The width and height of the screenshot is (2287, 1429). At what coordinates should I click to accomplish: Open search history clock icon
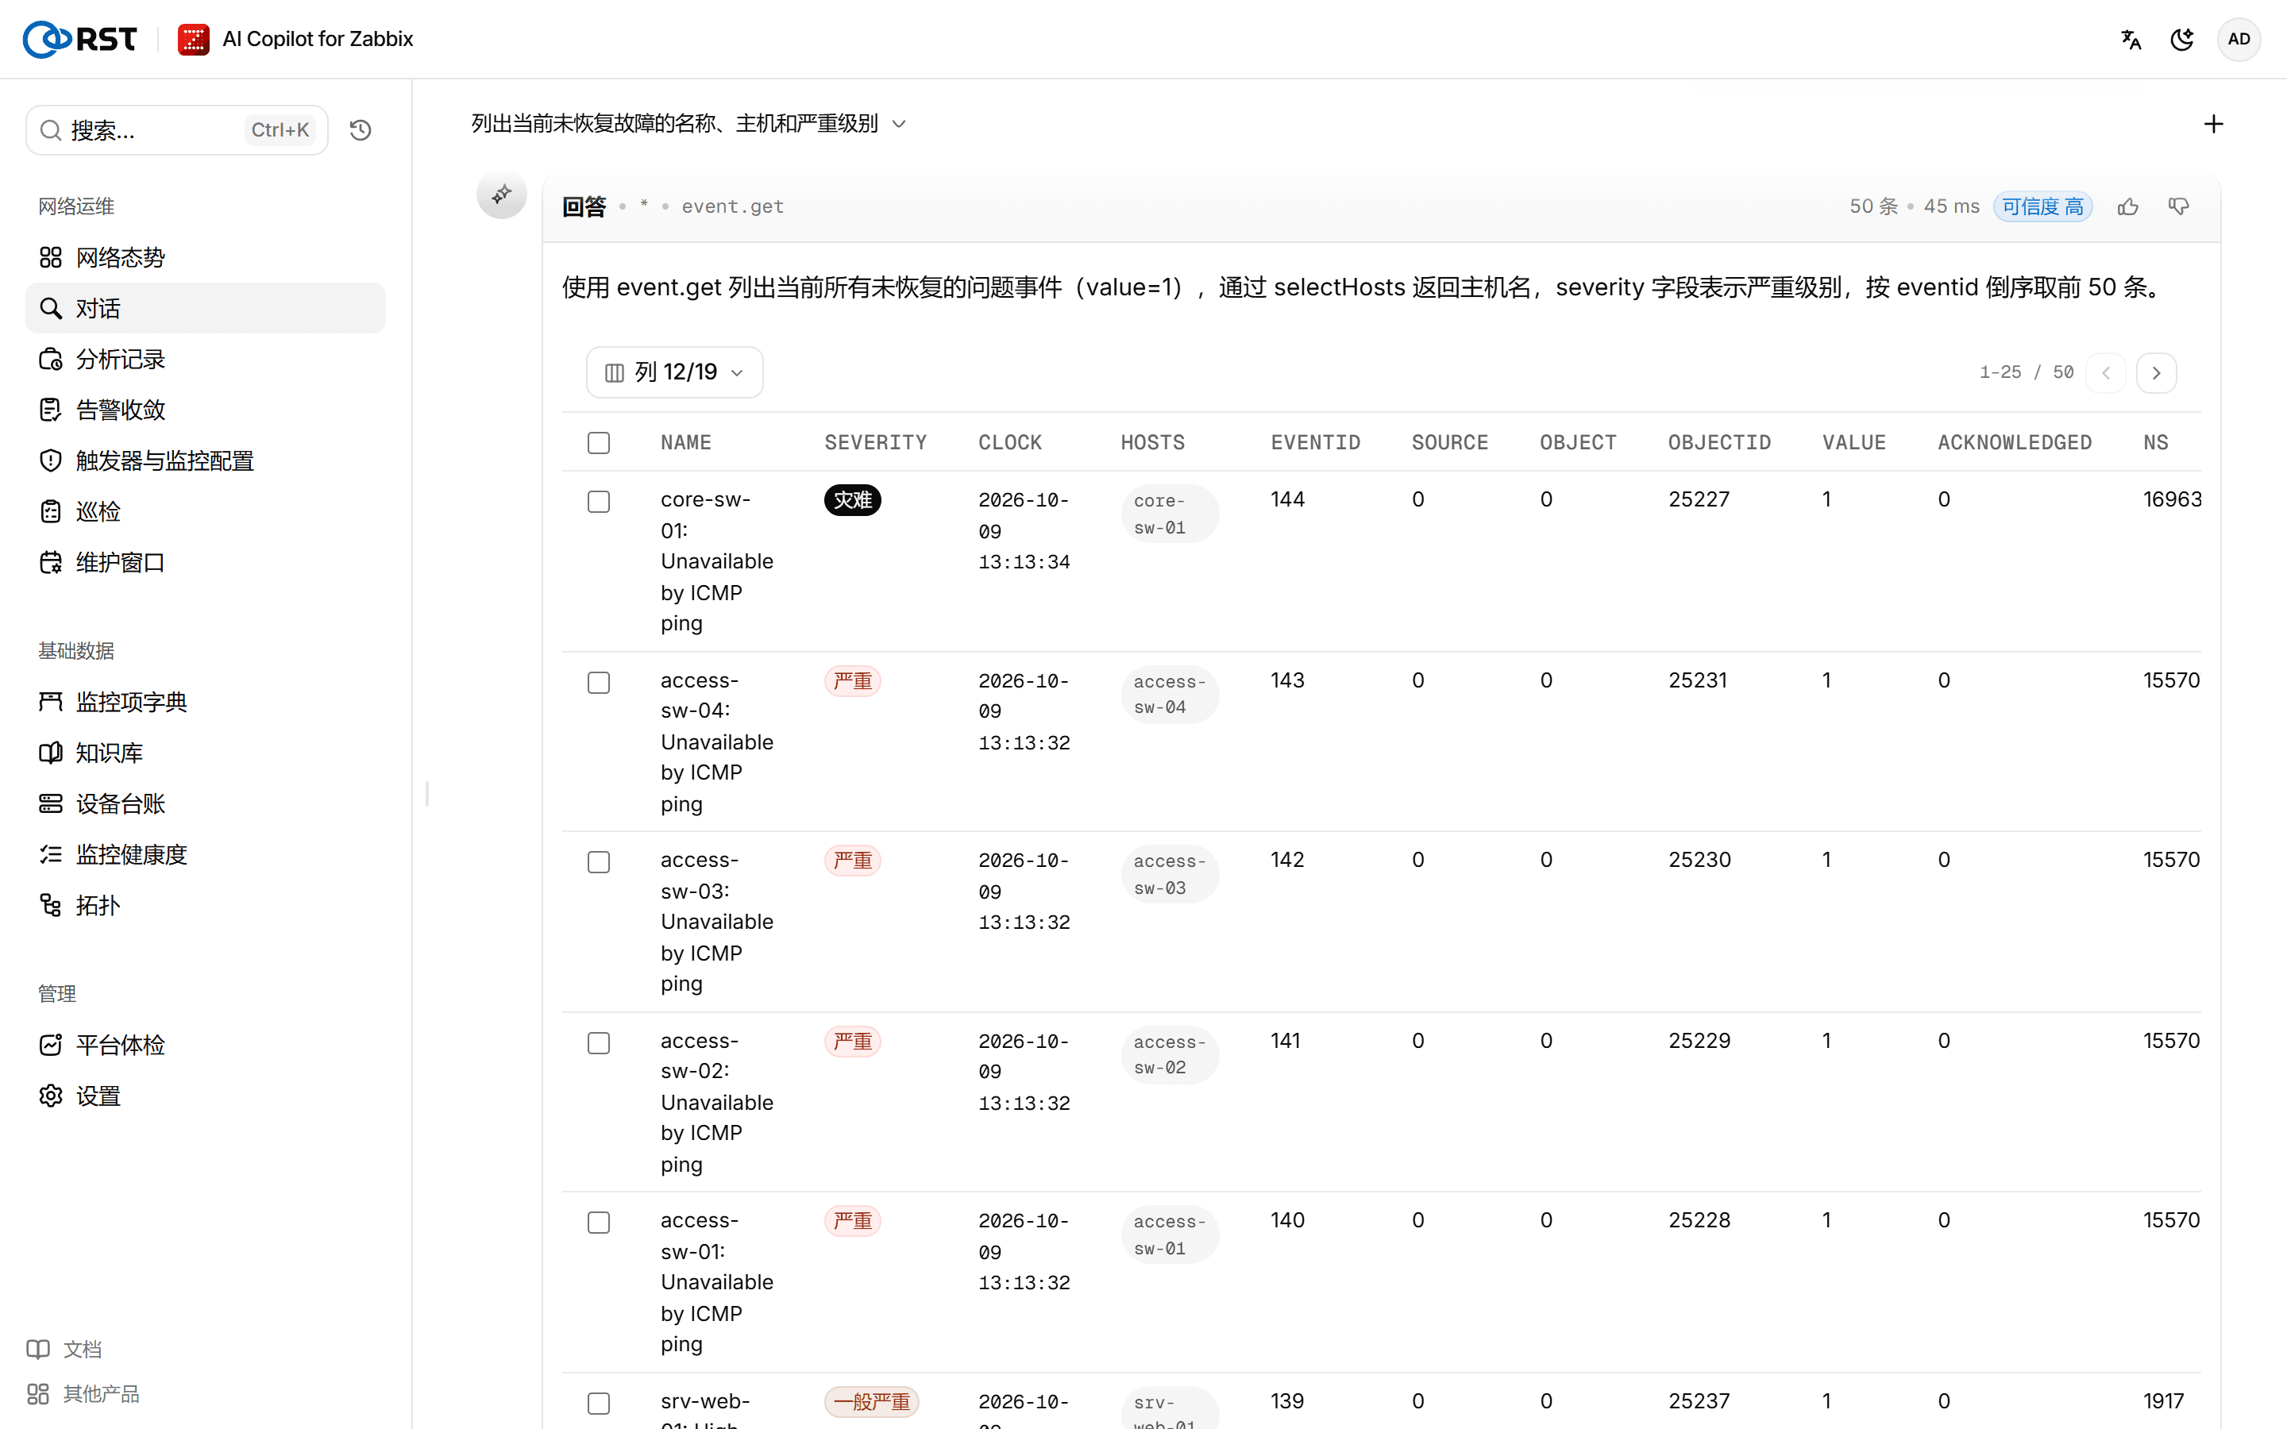coord(360,129)
